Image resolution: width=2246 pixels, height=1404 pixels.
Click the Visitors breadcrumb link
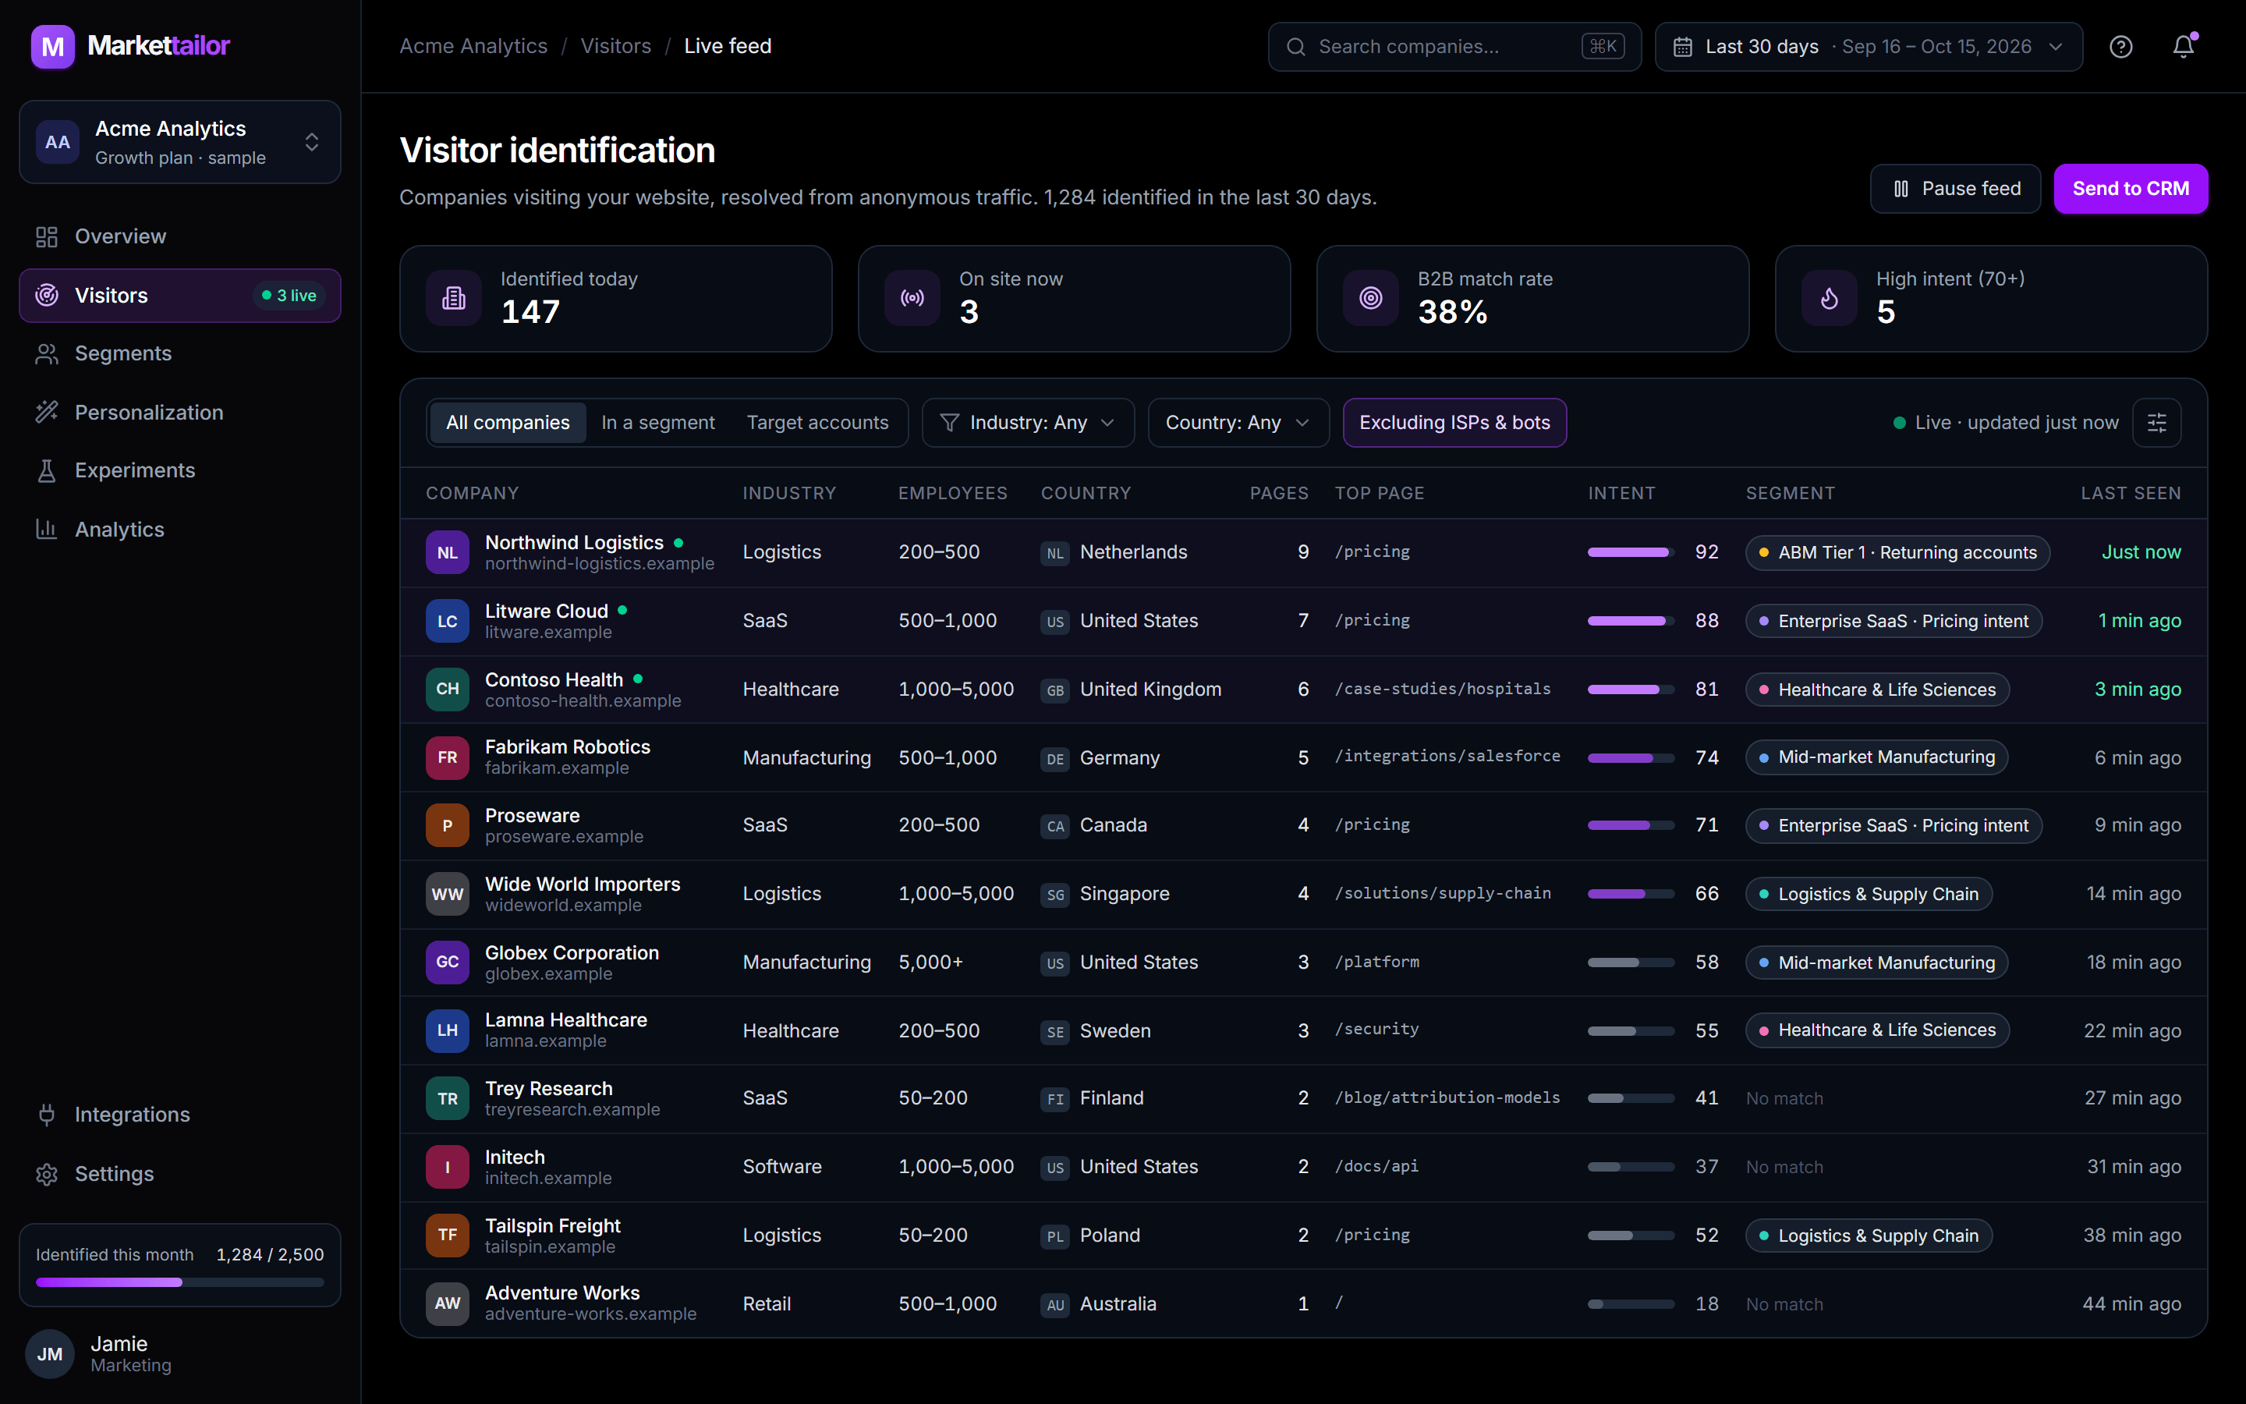pos(615,47)
